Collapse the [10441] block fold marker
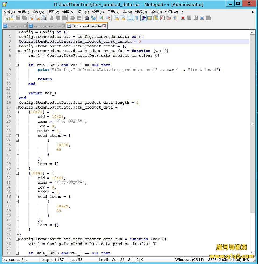The width and height of the screenshot is (258, 264). tap(17, 173)
